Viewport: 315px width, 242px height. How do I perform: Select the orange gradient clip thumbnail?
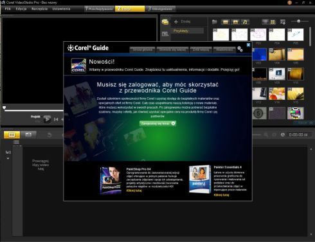pyautogui.click(x=296, y=54)
